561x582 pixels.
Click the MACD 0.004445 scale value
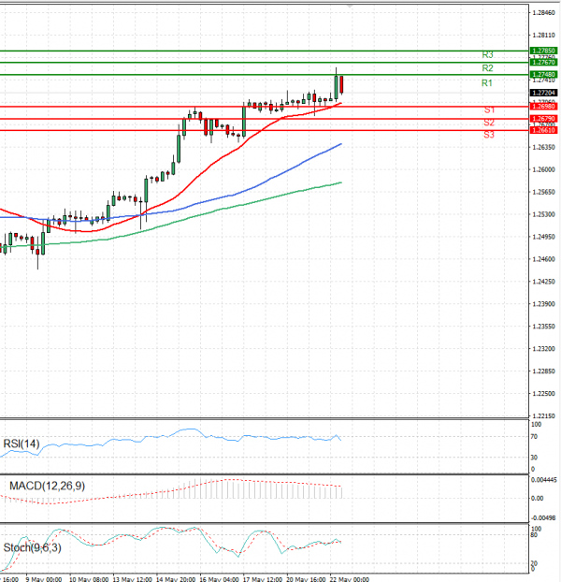pos(543,480)
